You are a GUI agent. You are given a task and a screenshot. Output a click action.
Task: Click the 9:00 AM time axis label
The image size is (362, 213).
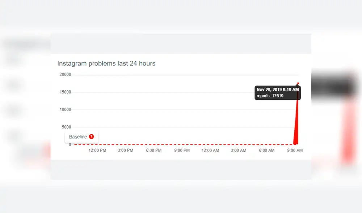pos(295,151)
